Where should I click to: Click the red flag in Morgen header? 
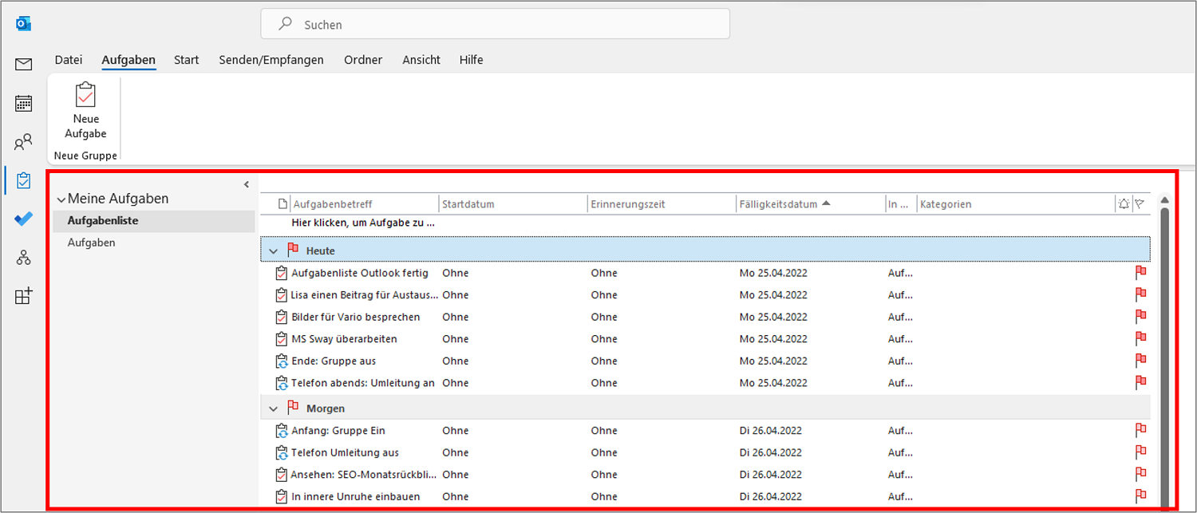[292, 408]
